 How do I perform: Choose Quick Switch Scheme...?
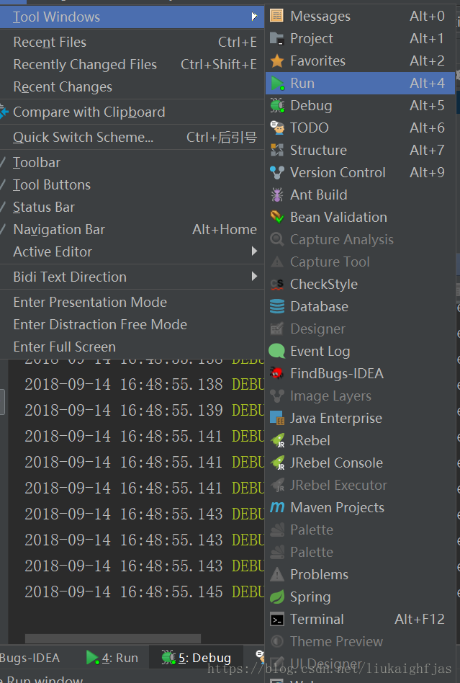132,137
